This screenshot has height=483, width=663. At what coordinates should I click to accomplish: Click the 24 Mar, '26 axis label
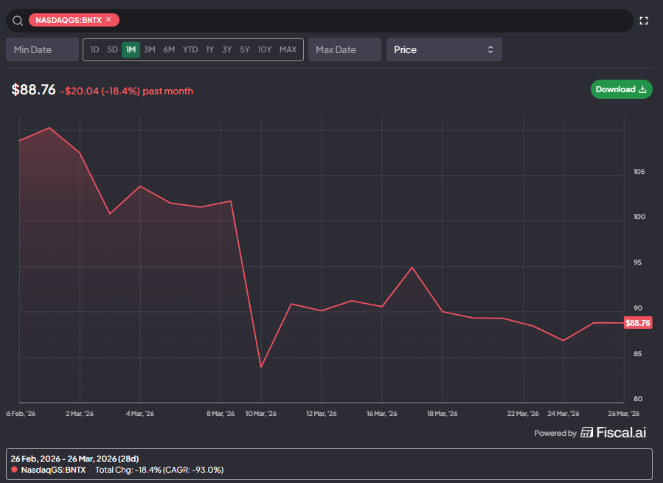[x=563, y=413]
